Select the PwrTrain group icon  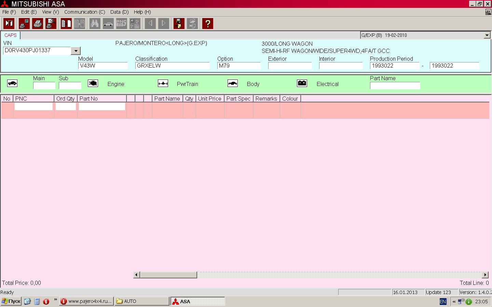(x=163, y=84)
